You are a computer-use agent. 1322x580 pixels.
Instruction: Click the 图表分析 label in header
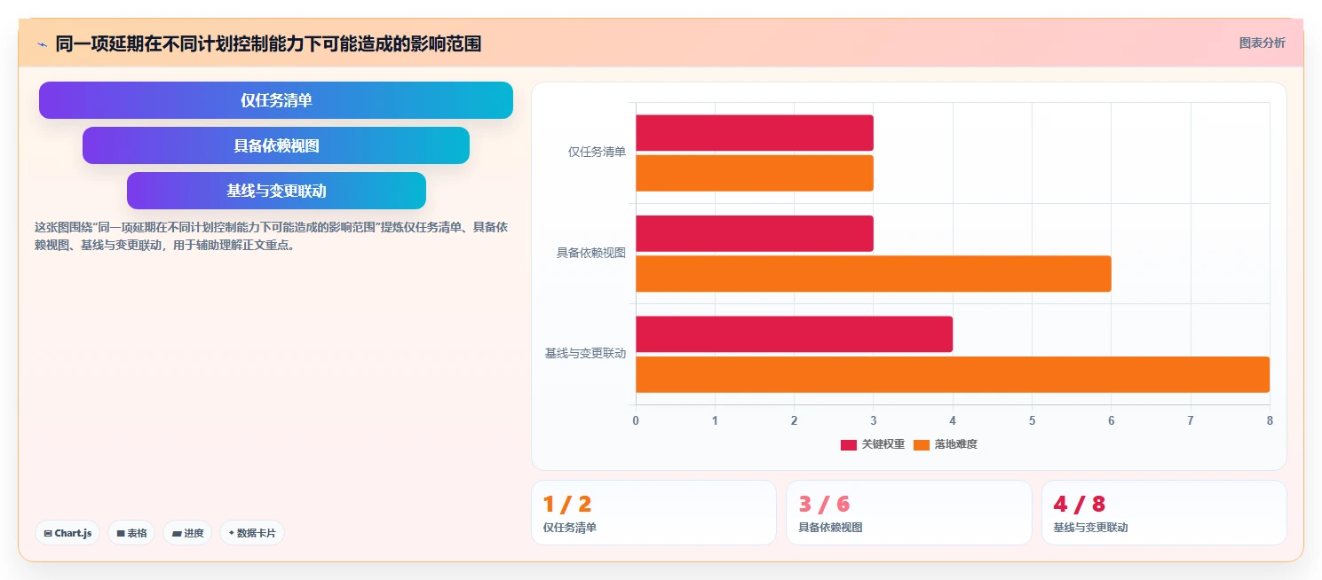[x=1262, y=43]
